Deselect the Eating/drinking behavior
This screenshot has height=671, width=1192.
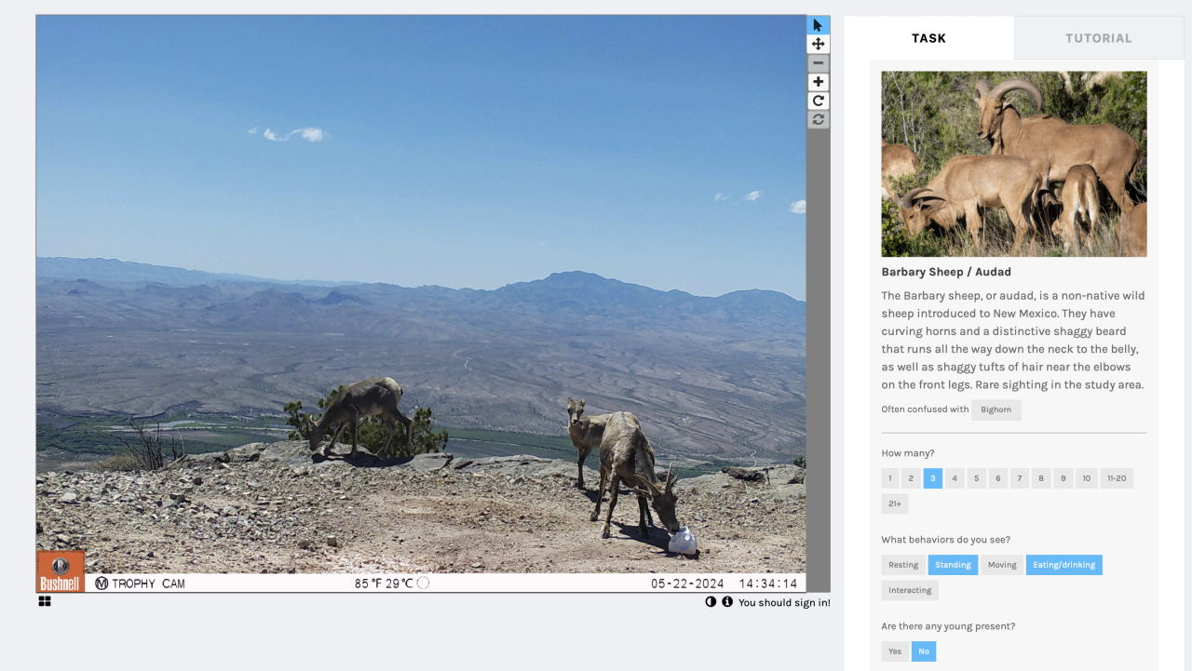point(1064,565)
